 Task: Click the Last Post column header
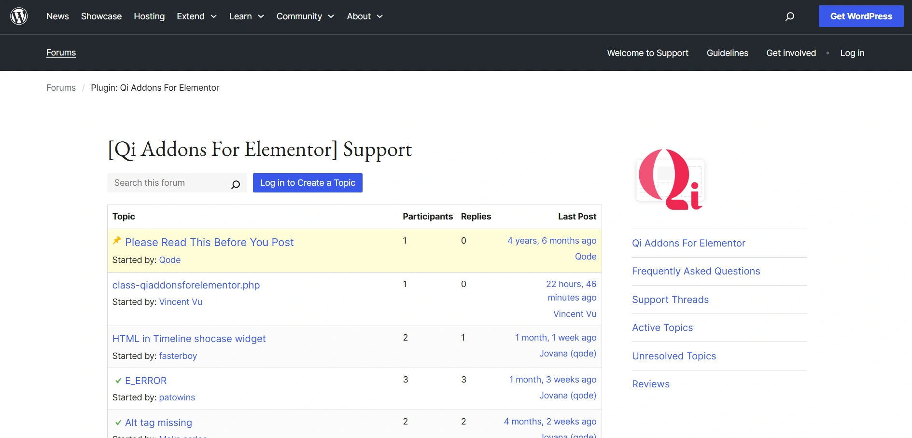coord(577,217)
